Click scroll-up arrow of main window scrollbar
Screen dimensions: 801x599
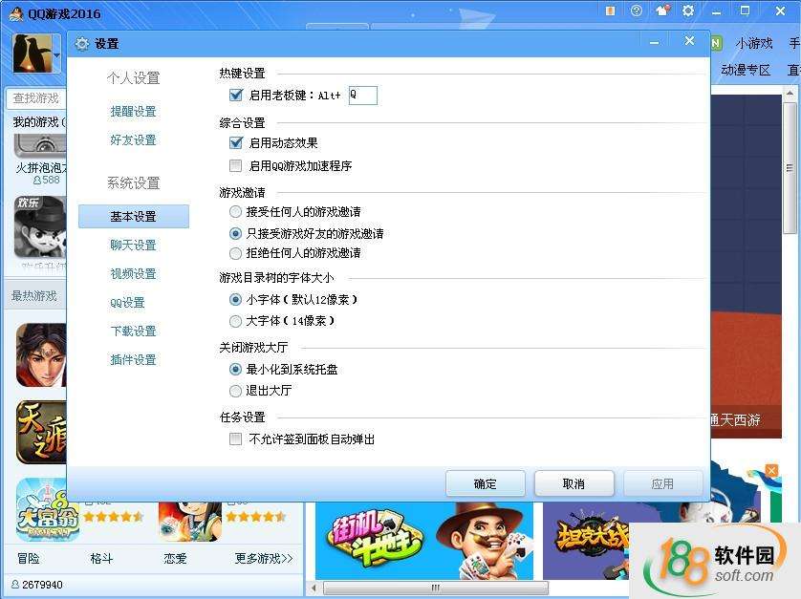coord(790,94)
